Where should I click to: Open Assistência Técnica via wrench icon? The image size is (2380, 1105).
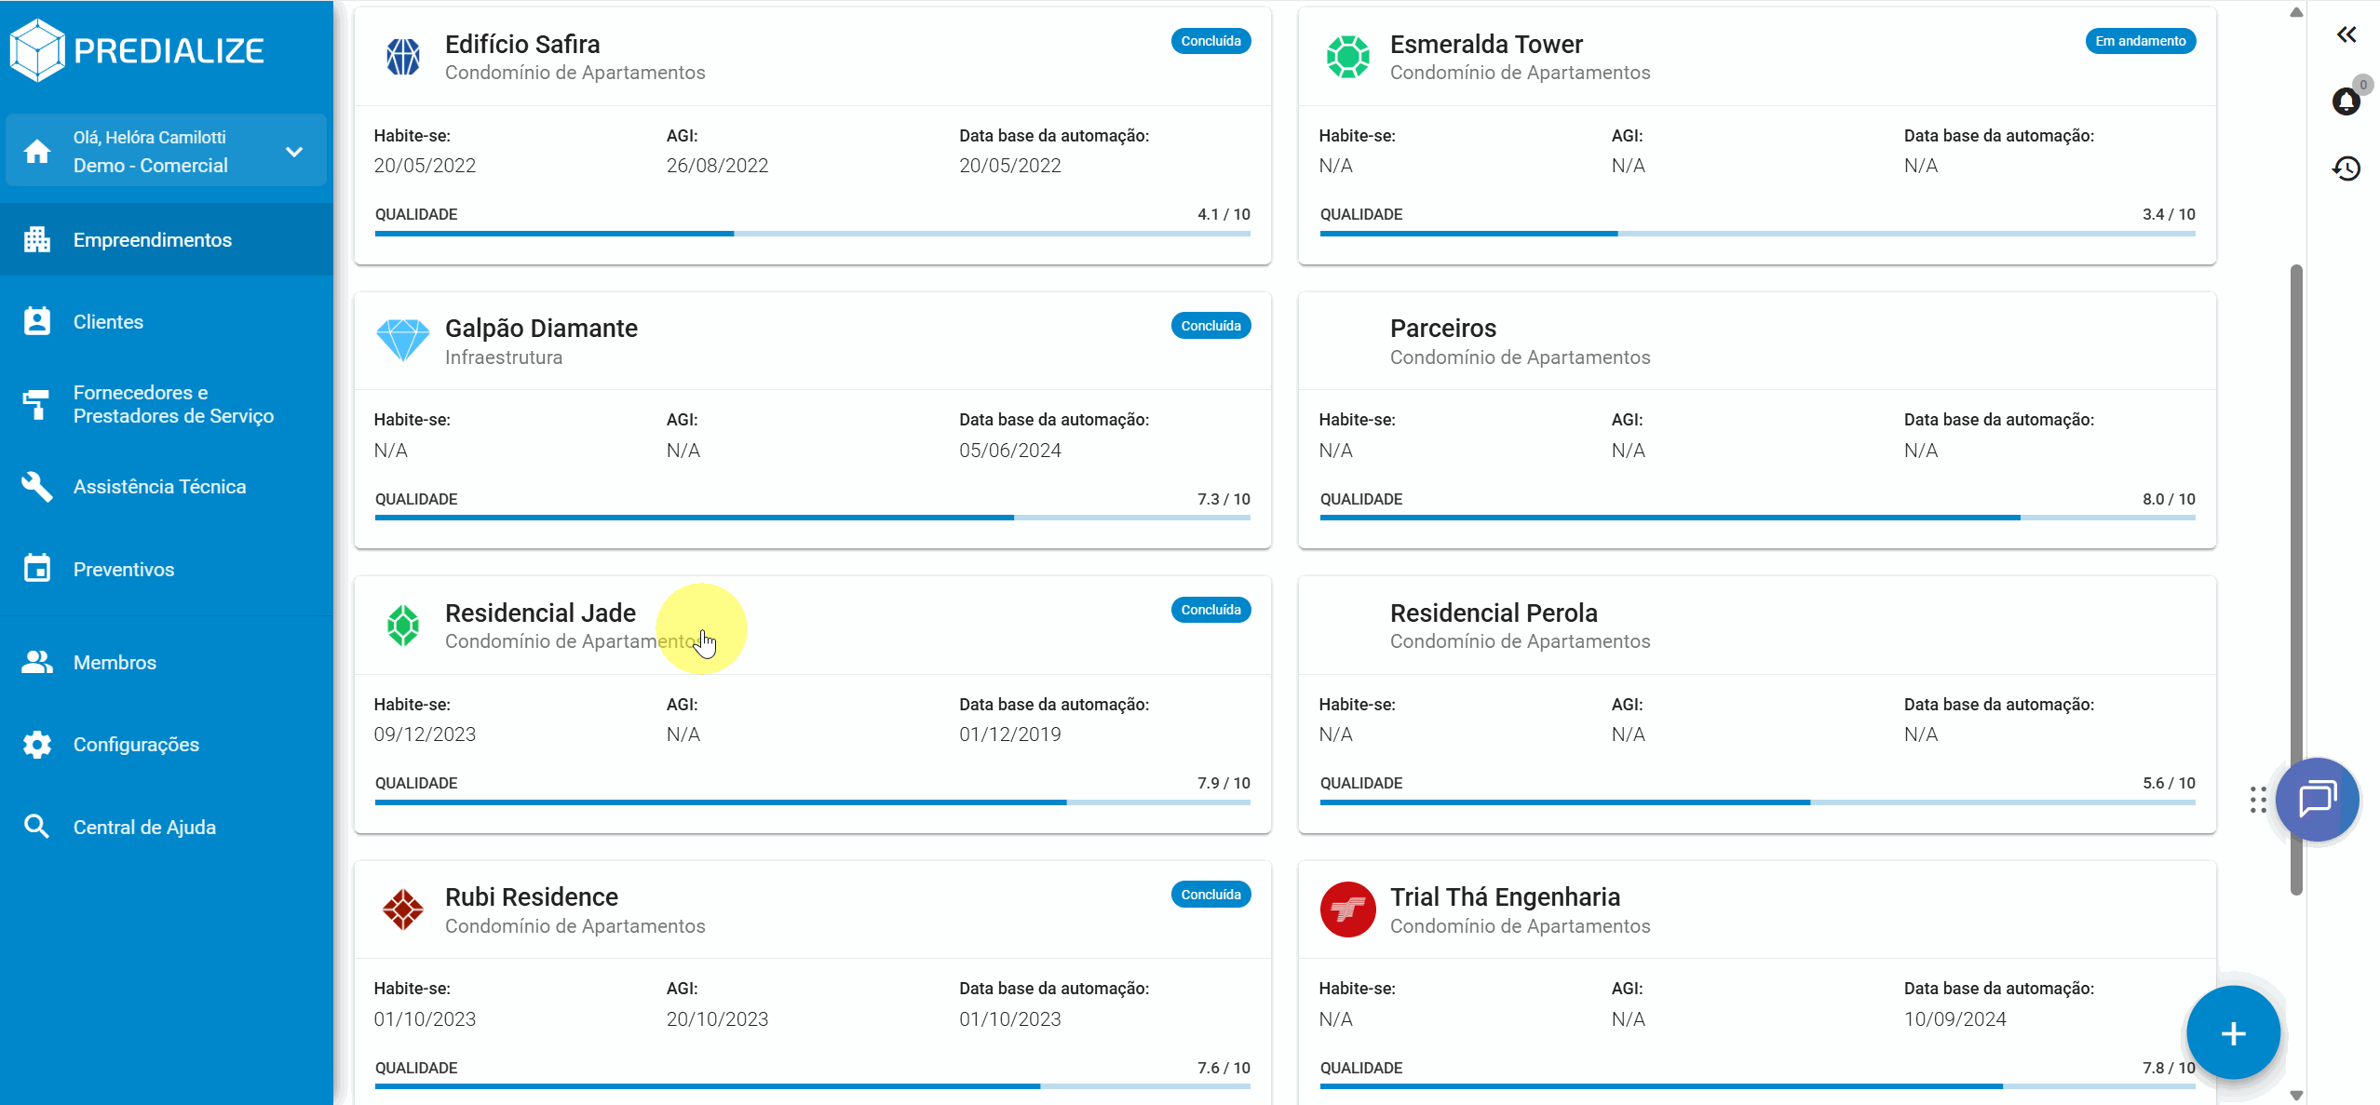pyautogui.click(x=36, y=486)
